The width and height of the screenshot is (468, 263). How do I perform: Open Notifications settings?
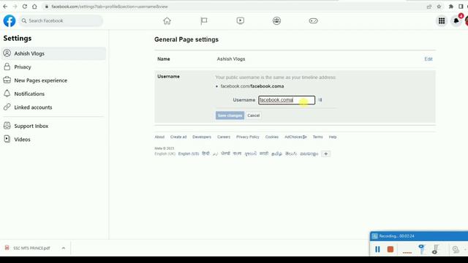pyautogui.click(x=53, y=94)
